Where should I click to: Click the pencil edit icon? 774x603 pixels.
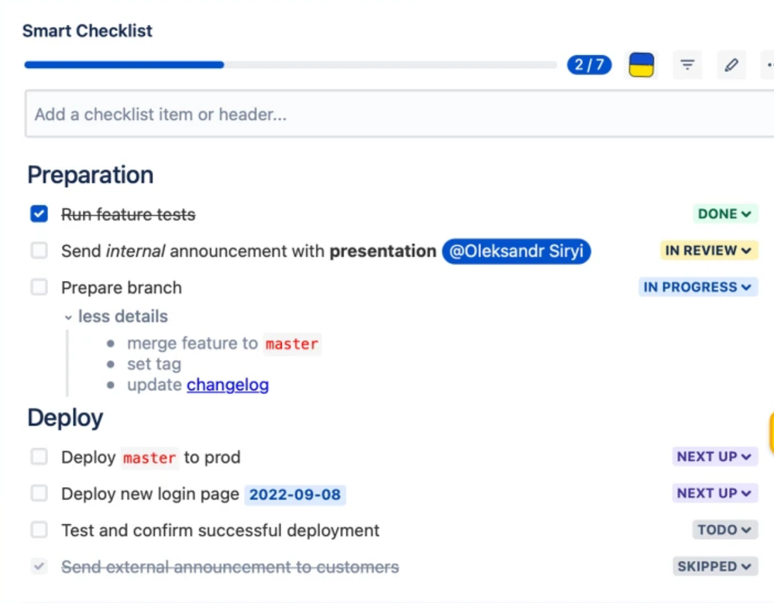[731, 64]
